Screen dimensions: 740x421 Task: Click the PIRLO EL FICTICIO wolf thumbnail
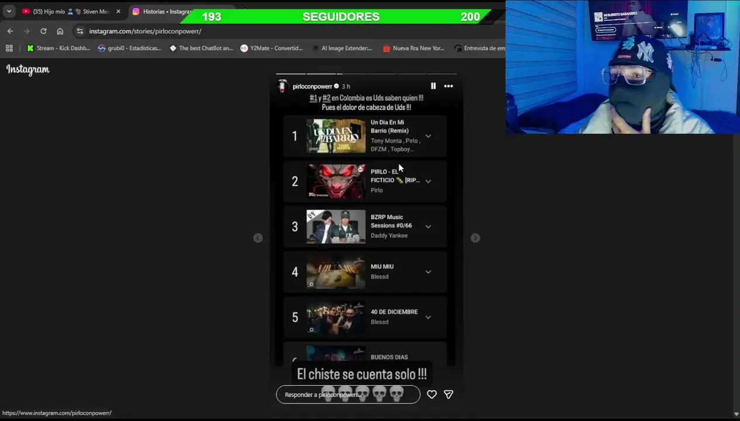click(336, 181)
